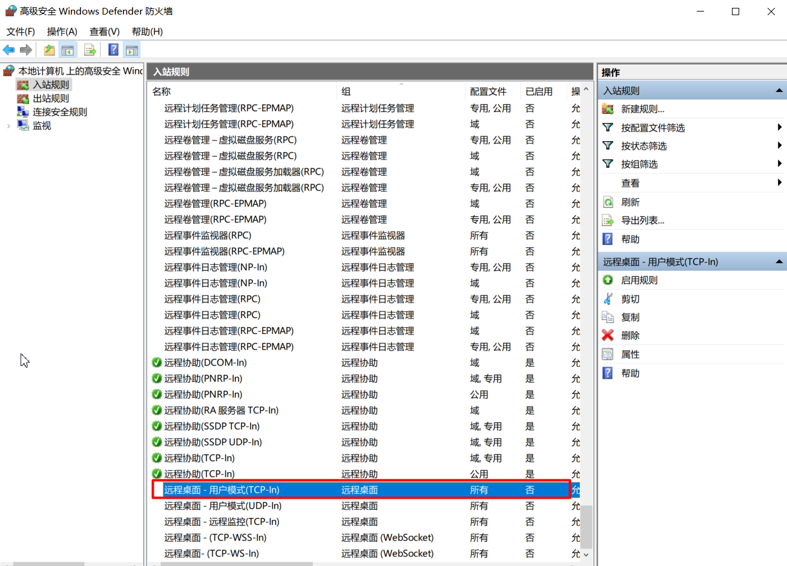Select 连接安全规则 in the left tree

[60, 112]
